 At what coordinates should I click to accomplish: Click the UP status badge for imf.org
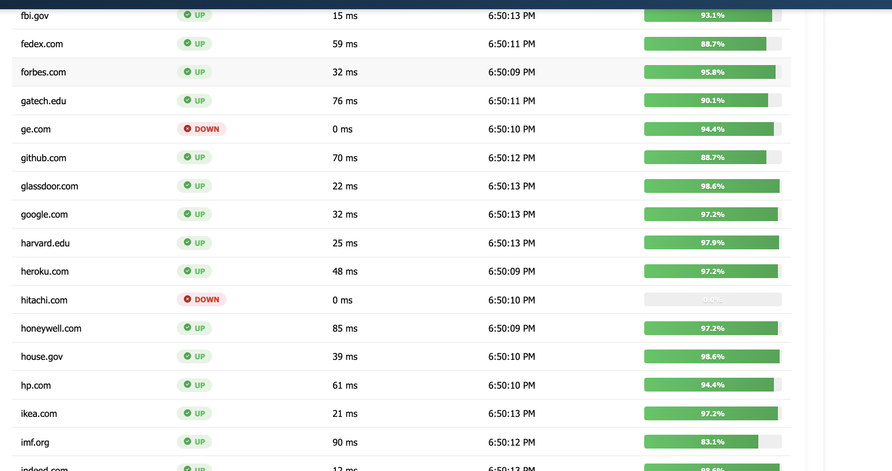pyautogui.click(x=194, y=442)
